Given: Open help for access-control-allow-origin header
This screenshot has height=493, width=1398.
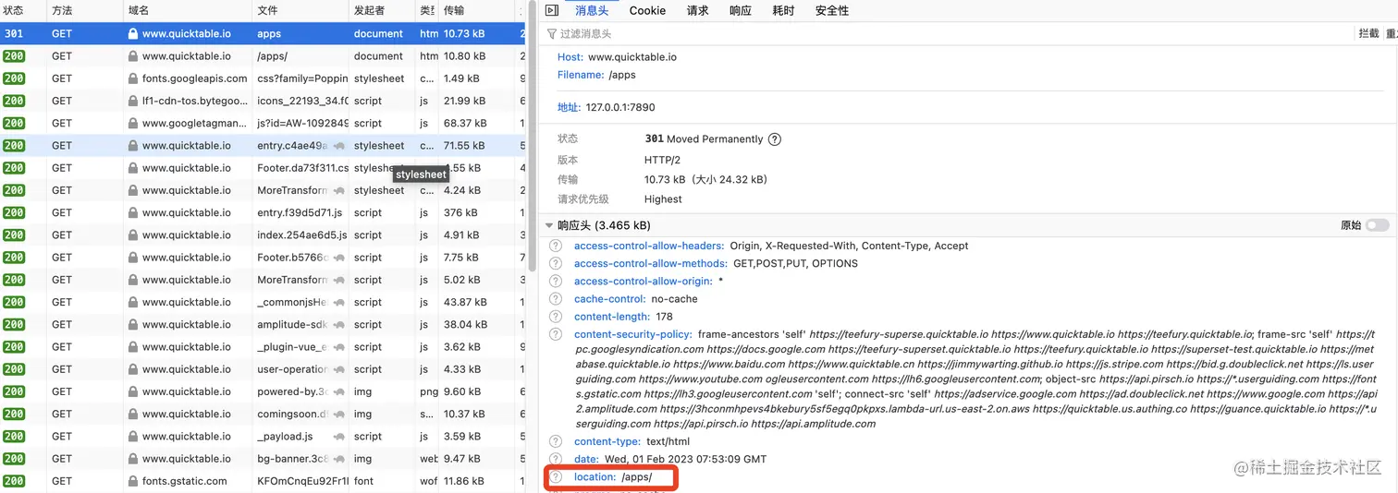Looking at the screenshot, I should (x=556, y=281).
